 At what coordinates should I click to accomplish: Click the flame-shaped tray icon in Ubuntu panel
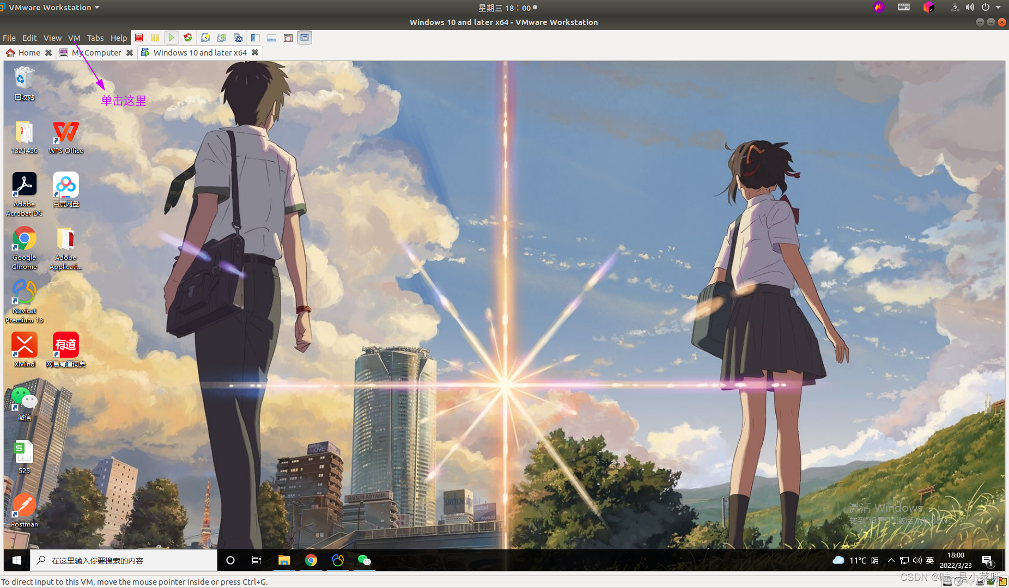coord(878,7)
